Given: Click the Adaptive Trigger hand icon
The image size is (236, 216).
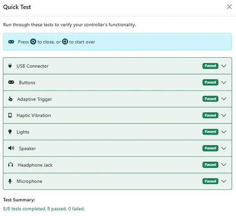Looking at the screenshot, I should [10, 99].
